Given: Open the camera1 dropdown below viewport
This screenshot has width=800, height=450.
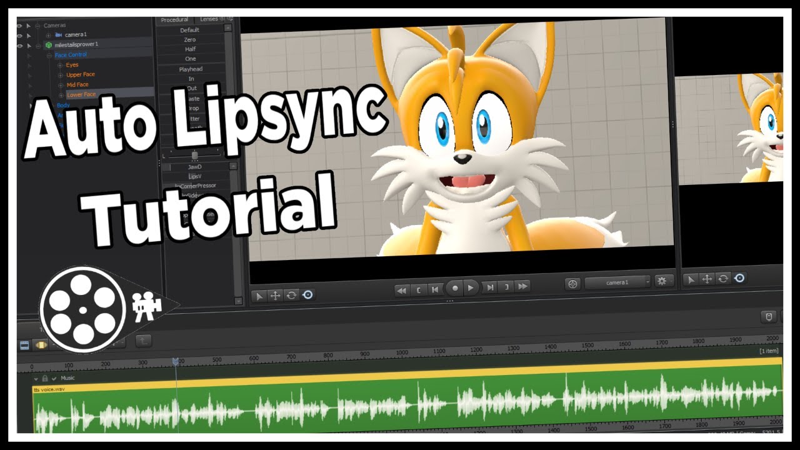Looking at the screenshot, I should [x=617, y=282].
